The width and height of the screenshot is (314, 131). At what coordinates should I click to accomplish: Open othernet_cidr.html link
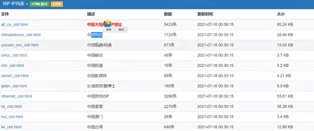16,96
